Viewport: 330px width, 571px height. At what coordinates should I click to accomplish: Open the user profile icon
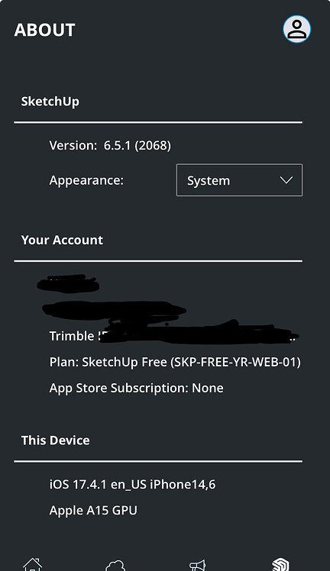coord(297,29)
